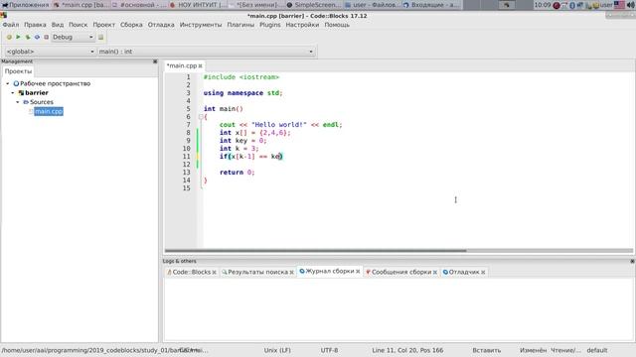Switch to the Code::Blocks log tab
636x357 pixels.
pos(191,272)
